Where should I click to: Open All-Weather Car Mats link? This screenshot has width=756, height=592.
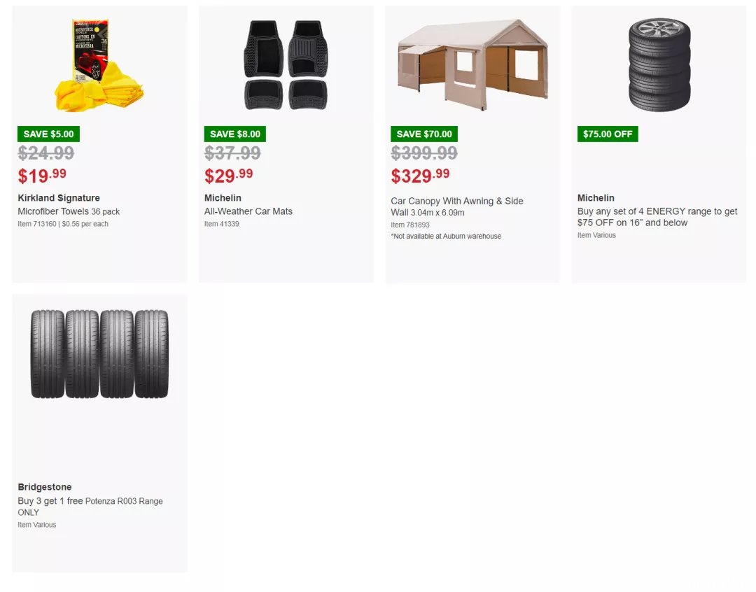[248, 211]
